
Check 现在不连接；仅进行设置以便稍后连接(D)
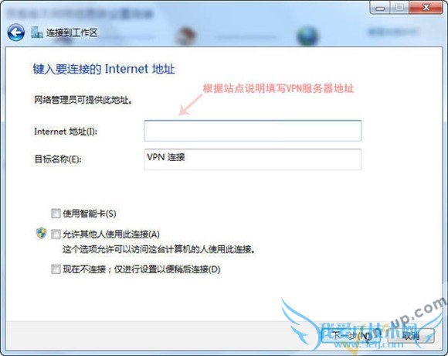tap(56, 269)
